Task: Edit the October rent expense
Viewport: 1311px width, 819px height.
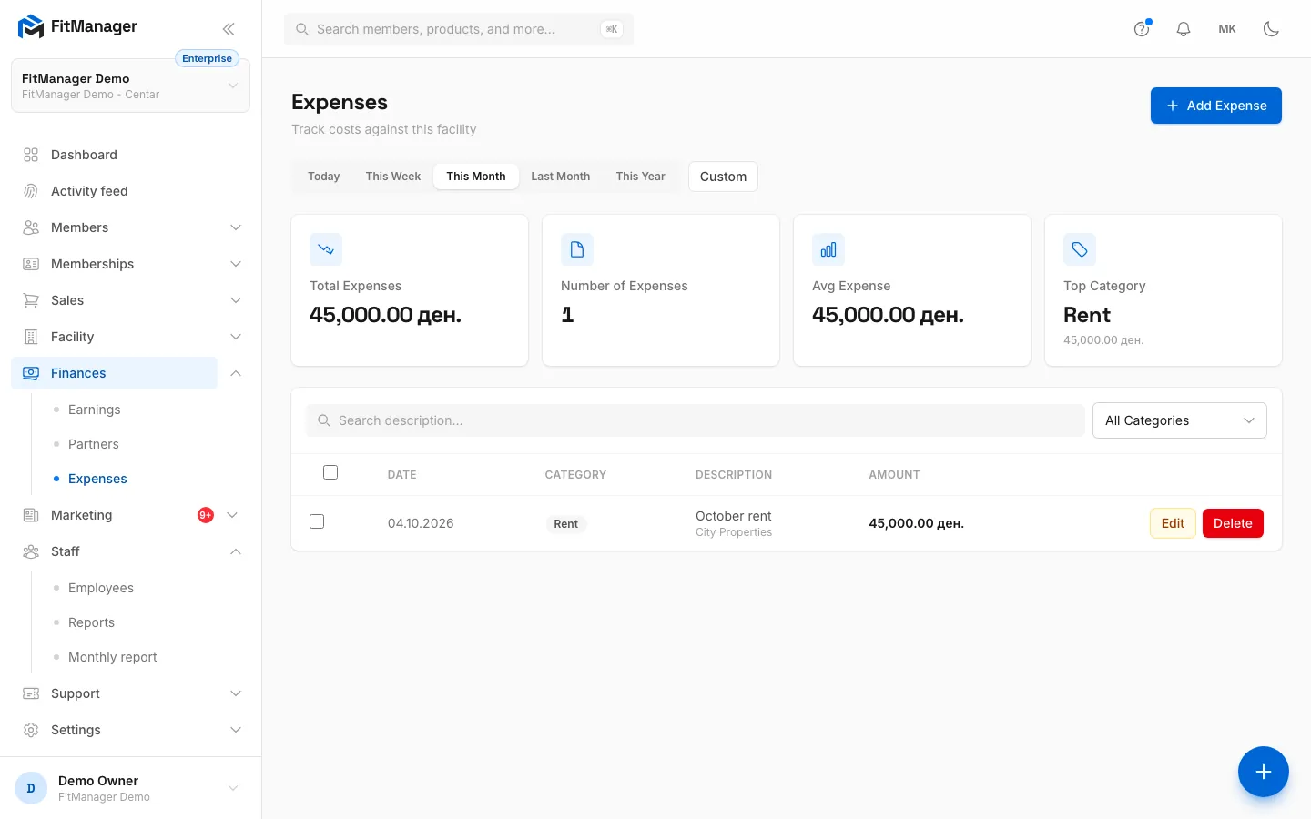Action: 1173,523
